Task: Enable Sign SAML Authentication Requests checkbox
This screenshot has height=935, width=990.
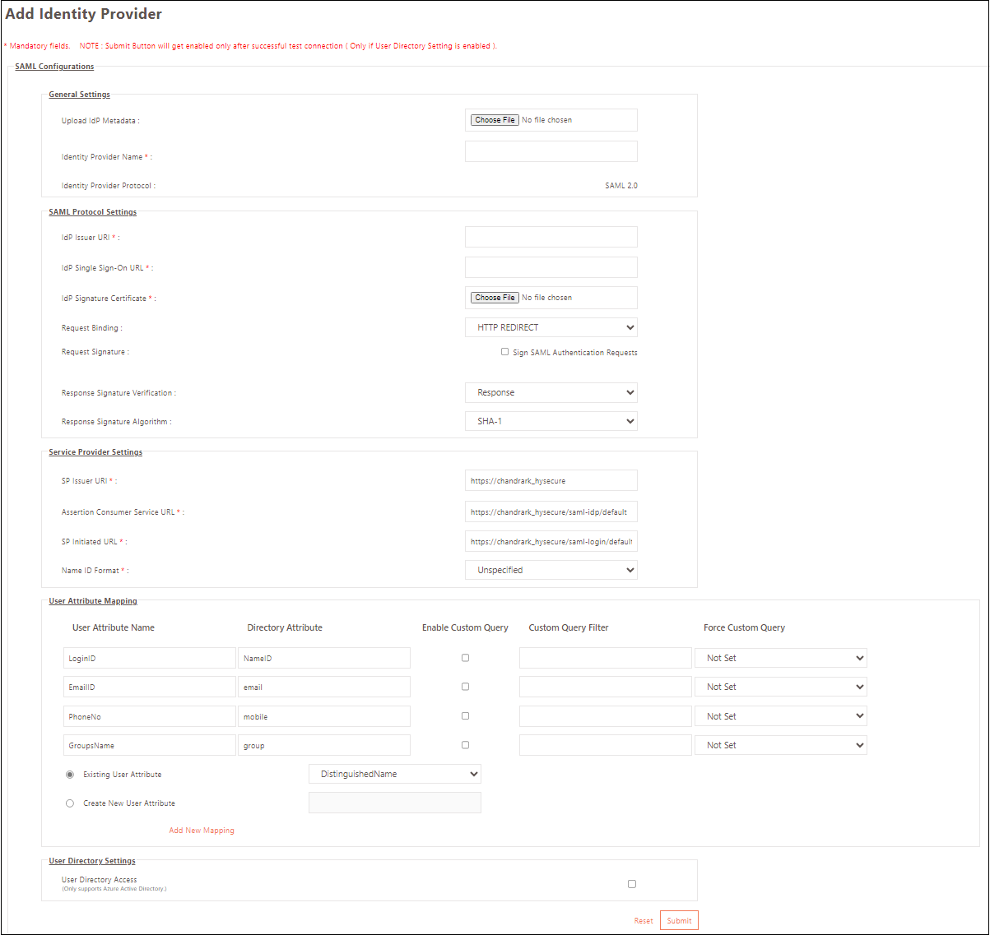Action: click(x=505, y=352)
